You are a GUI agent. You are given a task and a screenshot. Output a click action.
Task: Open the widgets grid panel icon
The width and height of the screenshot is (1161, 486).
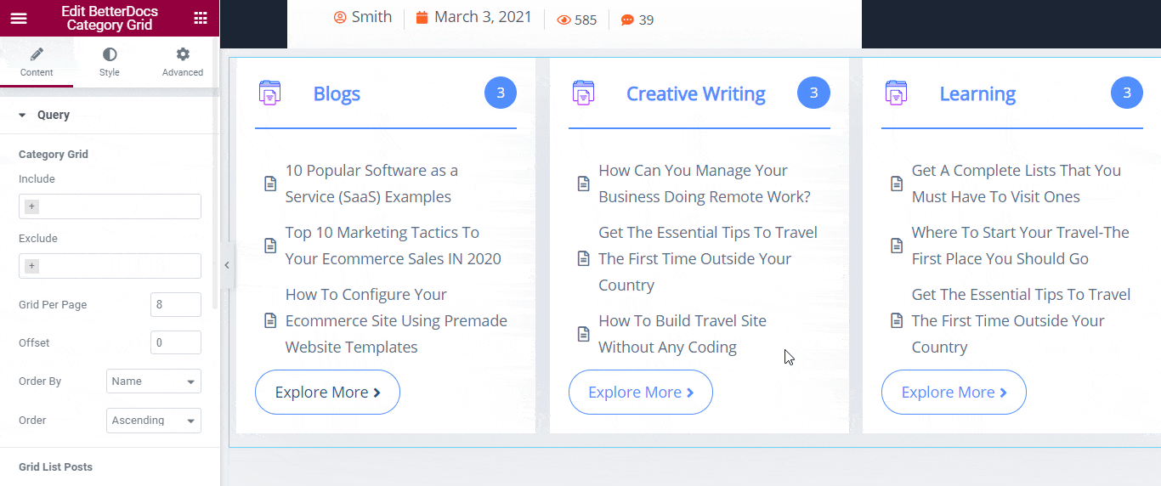(201, 19)
